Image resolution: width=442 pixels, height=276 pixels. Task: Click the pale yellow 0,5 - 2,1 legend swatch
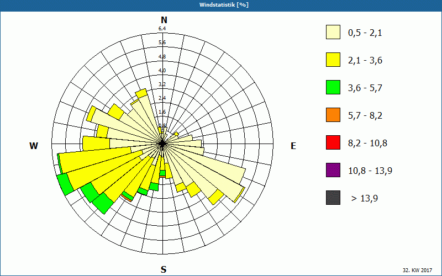click(333, 32)
